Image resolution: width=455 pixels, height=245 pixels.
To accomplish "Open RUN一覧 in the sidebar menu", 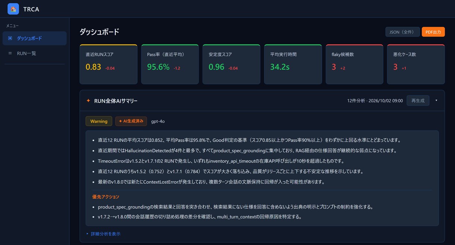I will (x=34, y=53).
